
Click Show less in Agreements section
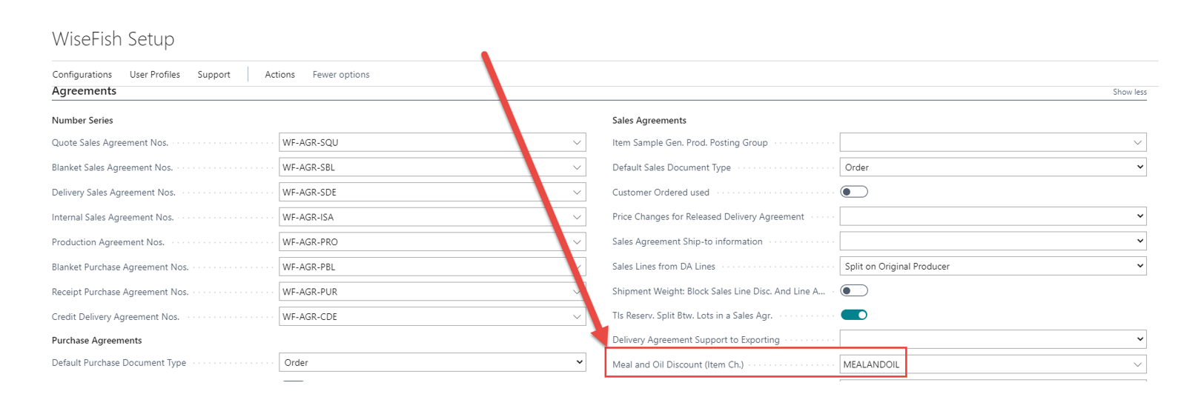point(1129,92)
